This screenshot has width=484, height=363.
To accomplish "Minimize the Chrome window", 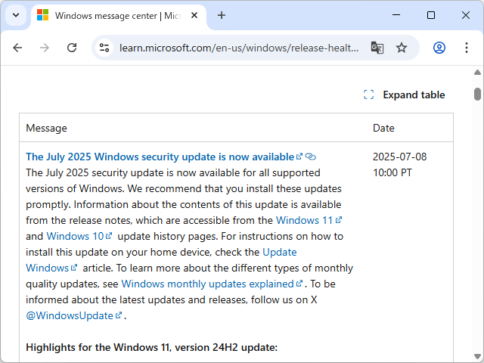I will coord(396,15).
